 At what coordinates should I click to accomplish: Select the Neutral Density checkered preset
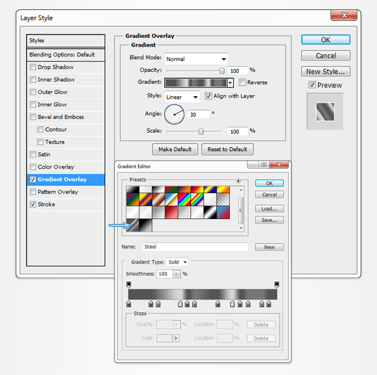223,199
